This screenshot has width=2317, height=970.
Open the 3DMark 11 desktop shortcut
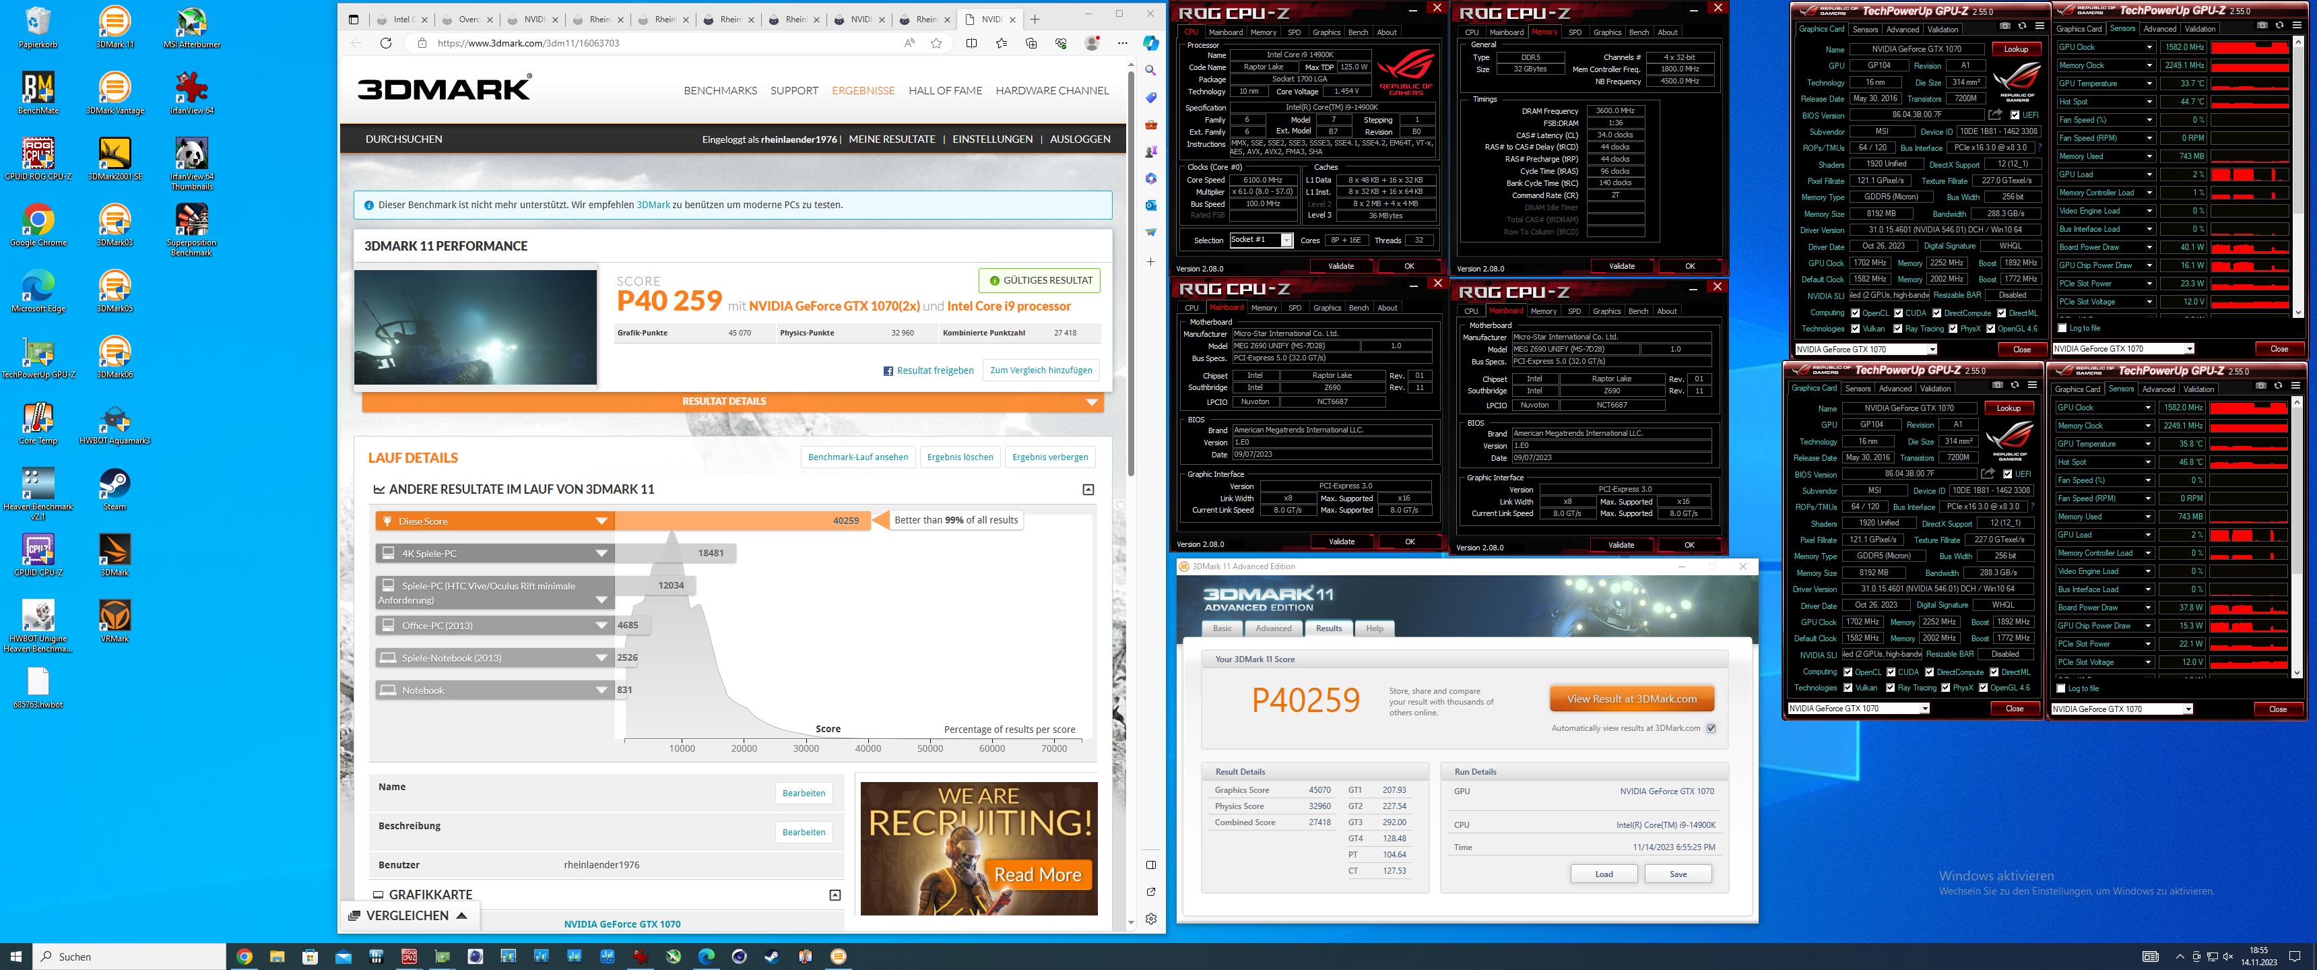(x=115, y=27)
